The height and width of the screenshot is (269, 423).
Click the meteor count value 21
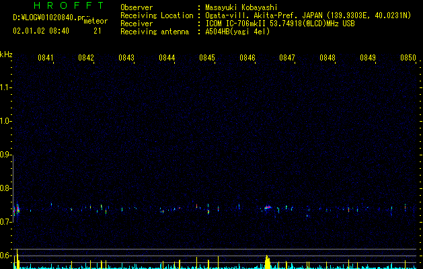pyautogui.click(x=98, y=31)
